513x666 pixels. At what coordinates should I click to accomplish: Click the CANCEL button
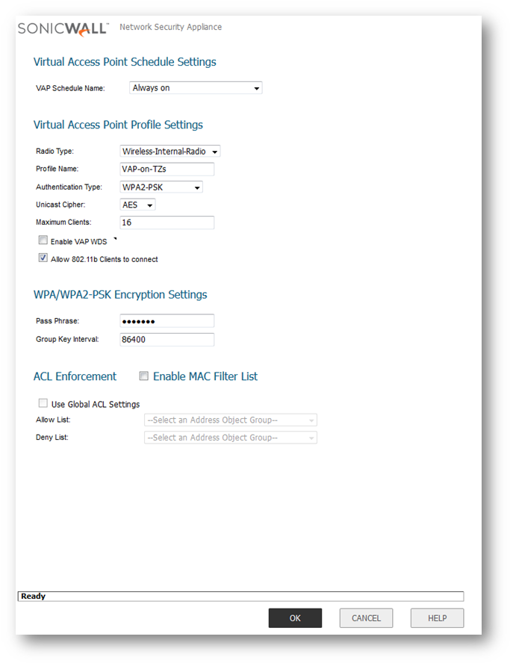pyautogui.click(x=366, y=618)
